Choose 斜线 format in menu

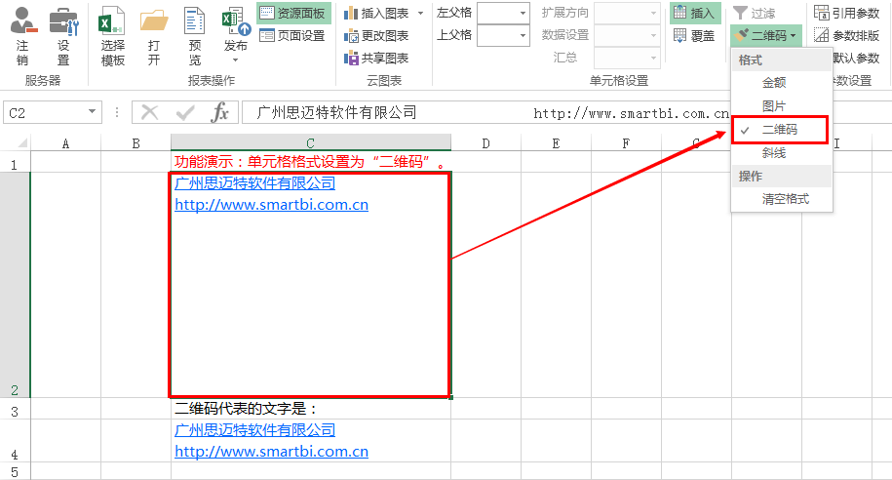(x=782, y=152)
